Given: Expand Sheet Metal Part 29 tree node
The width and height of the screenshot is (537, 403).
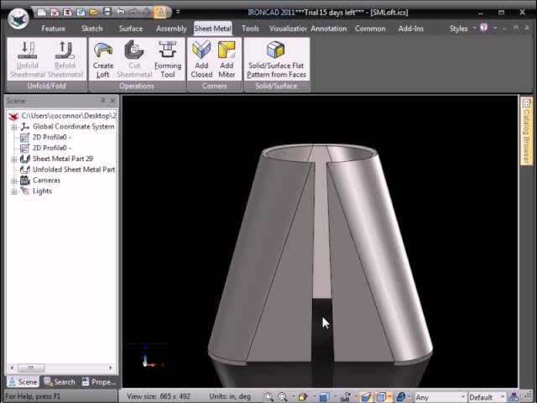Looking at the screenshot, I should (x=13, y=160).
